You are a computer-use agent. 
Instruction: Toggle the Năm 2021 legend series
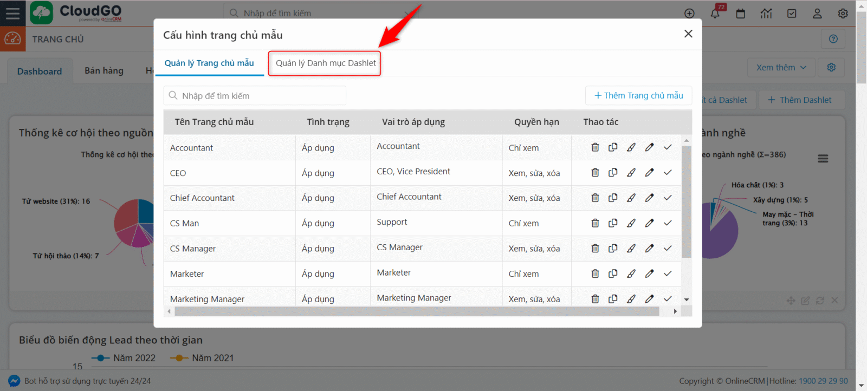[202, 358]
